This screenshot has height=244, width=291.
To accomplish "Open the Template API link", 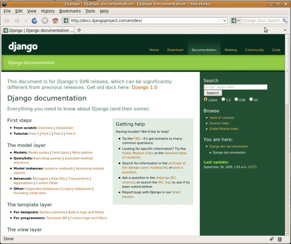I will [57, 218].
